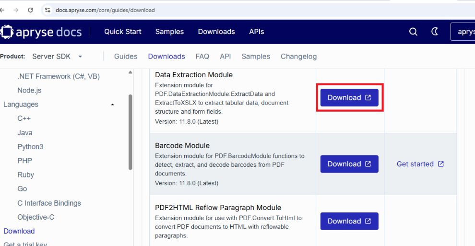Open site information icon in address bar
The width and height of the screenshot is (475, 246).
click(x=47, y=10)
